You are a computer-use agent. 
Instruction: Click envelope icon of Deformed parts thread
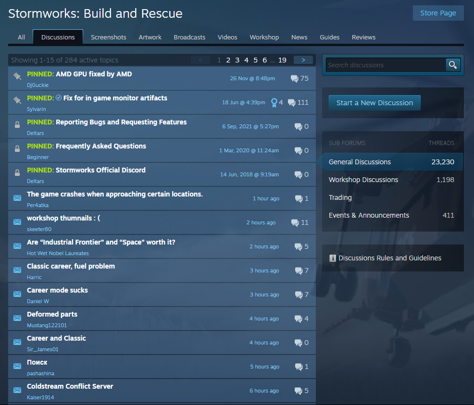[x=17, y=318]
